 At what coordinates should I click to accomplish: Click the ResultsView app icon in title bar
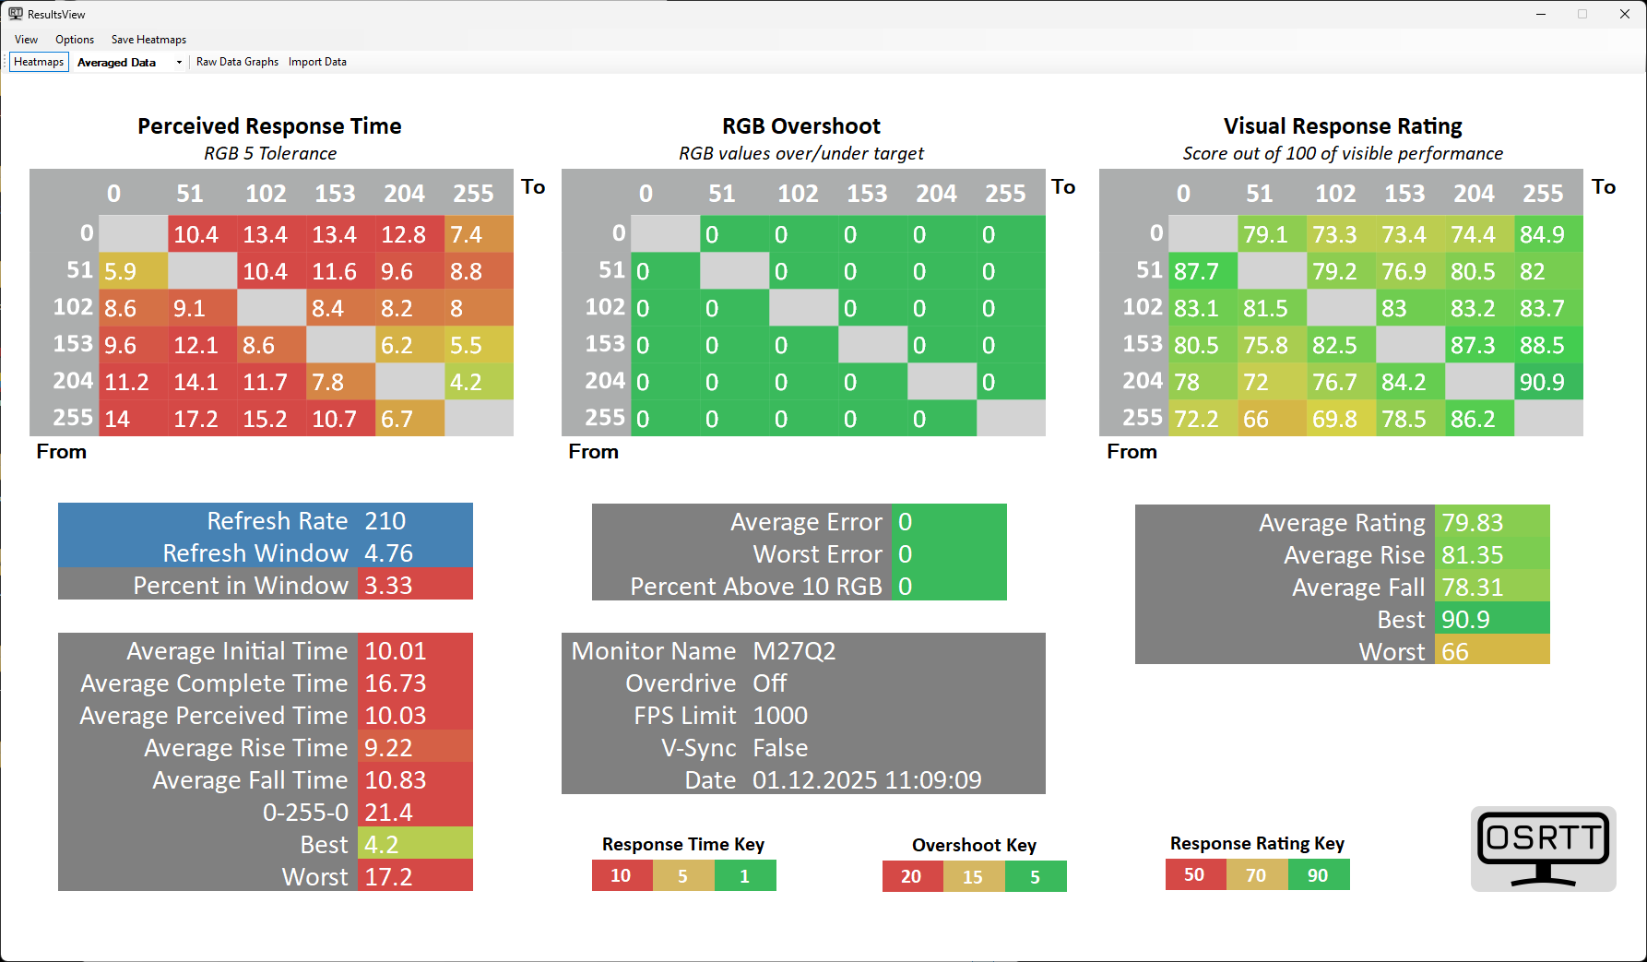pos(15,14)
